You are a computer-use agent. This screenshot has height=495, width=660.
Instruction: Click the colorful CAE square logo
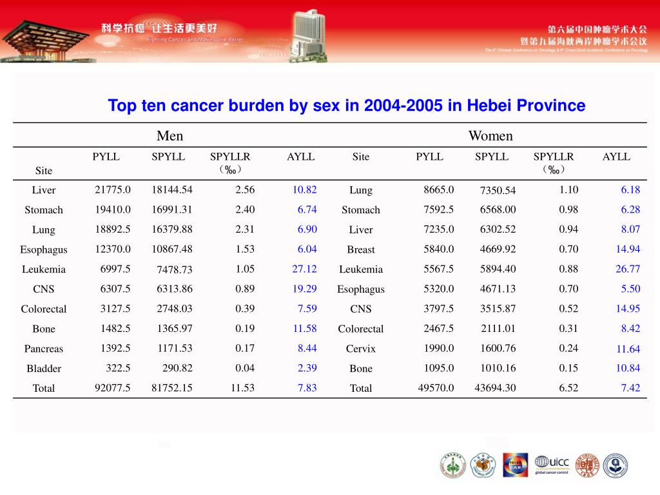tap(515, 465)
